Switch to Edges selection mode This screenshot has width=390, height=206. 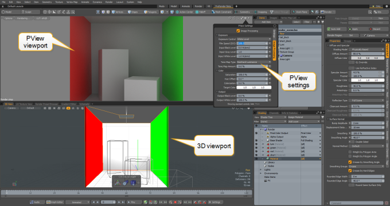tap(133, 12)
